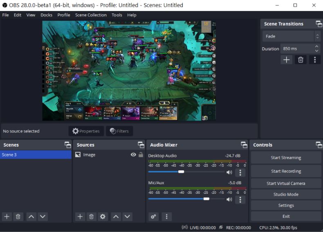Open the Docks menu
Viewport: 323px width, 232px height.
click(x=46, y=15)
